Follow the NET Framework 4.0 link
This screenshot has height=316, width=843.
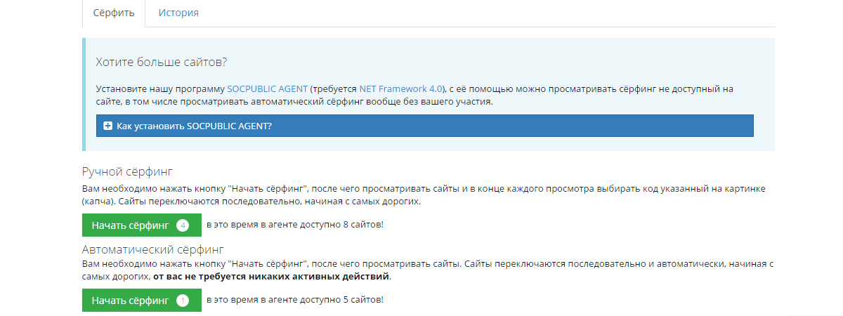(402, 89)
